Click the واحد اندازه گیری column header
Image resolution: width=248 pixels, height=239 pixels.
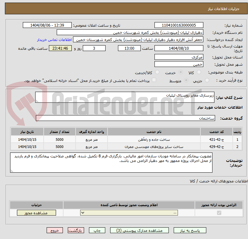(92, 132)
